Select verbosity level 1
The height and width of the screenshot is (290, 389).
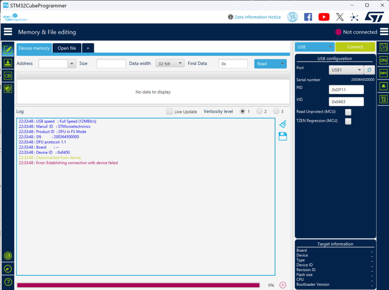coord(242,111)
